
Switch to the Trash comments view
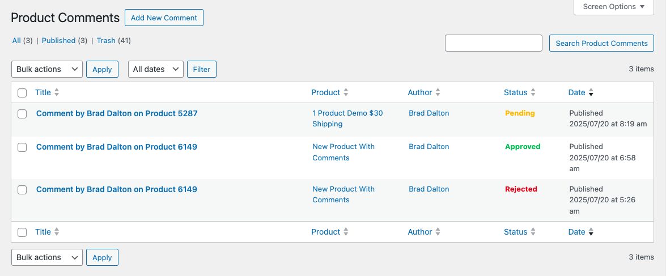(106, 41)
